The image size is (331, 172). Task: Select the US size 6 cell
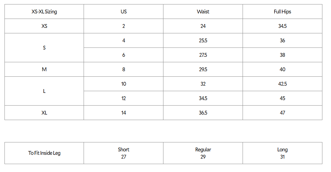pyautogui.click(x=124, y=55)
